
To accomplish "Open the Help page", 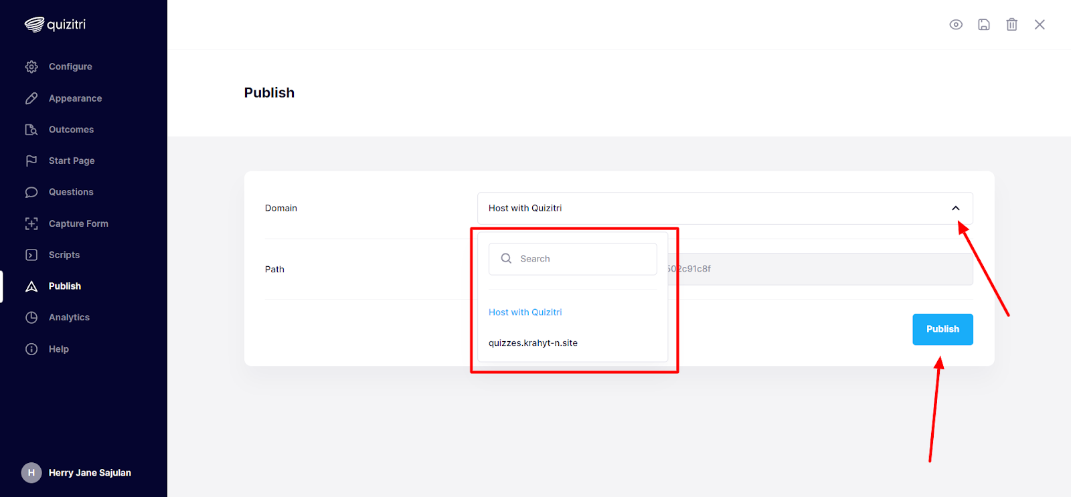I will click(58, 349).
